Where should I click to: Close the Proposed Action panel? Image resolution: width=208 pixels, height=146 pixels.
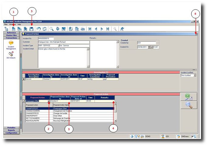coord(196,34)
